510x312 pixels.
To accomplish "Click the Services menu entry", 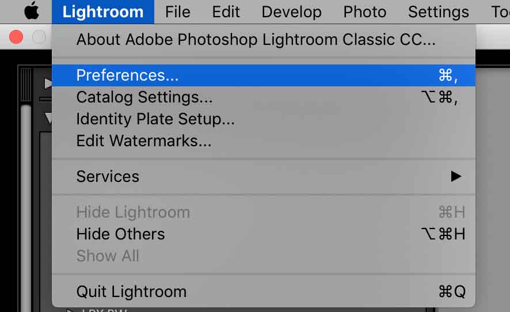I will 264,176.
